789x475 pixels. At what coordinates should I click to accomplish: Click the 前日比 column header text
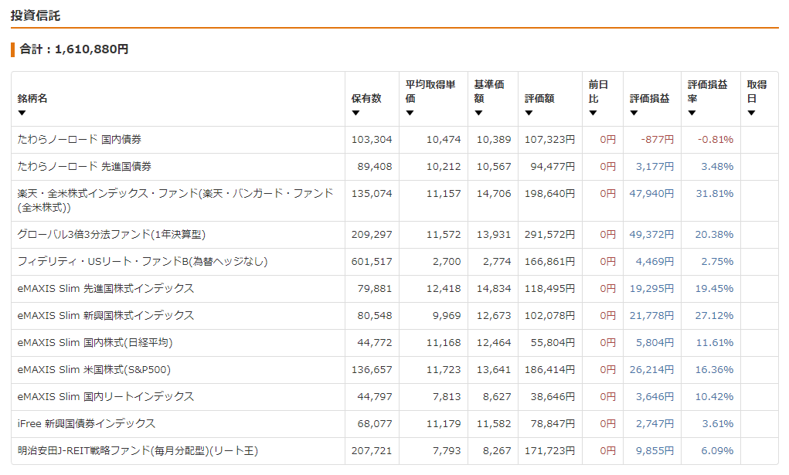(x=598, y=92)
